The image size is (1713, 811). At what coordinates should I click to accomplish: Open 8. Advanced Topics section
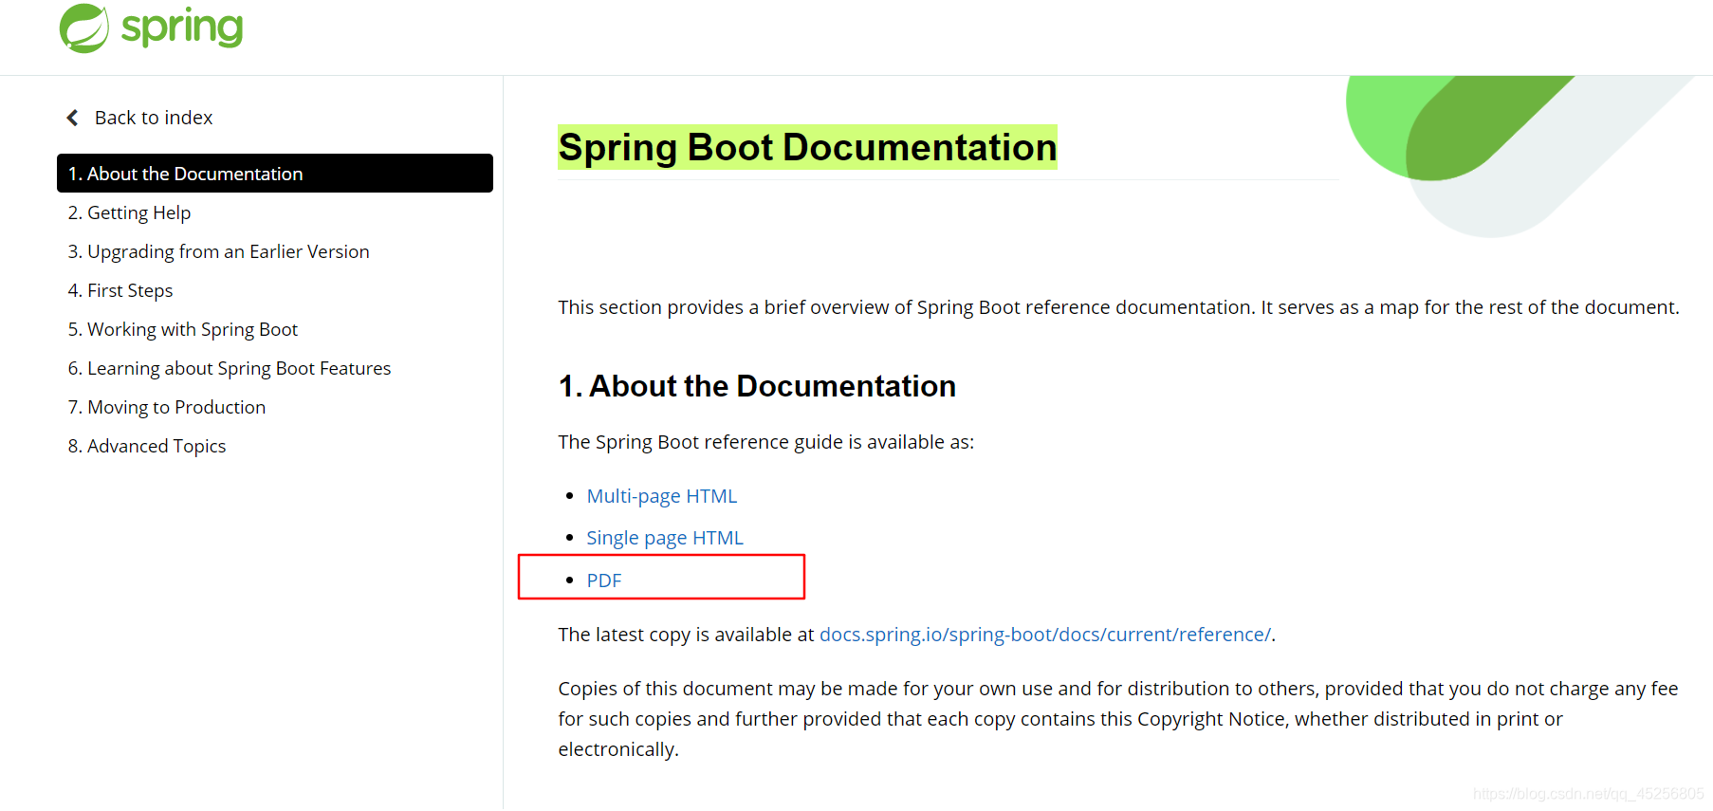(x=147, y=446)
